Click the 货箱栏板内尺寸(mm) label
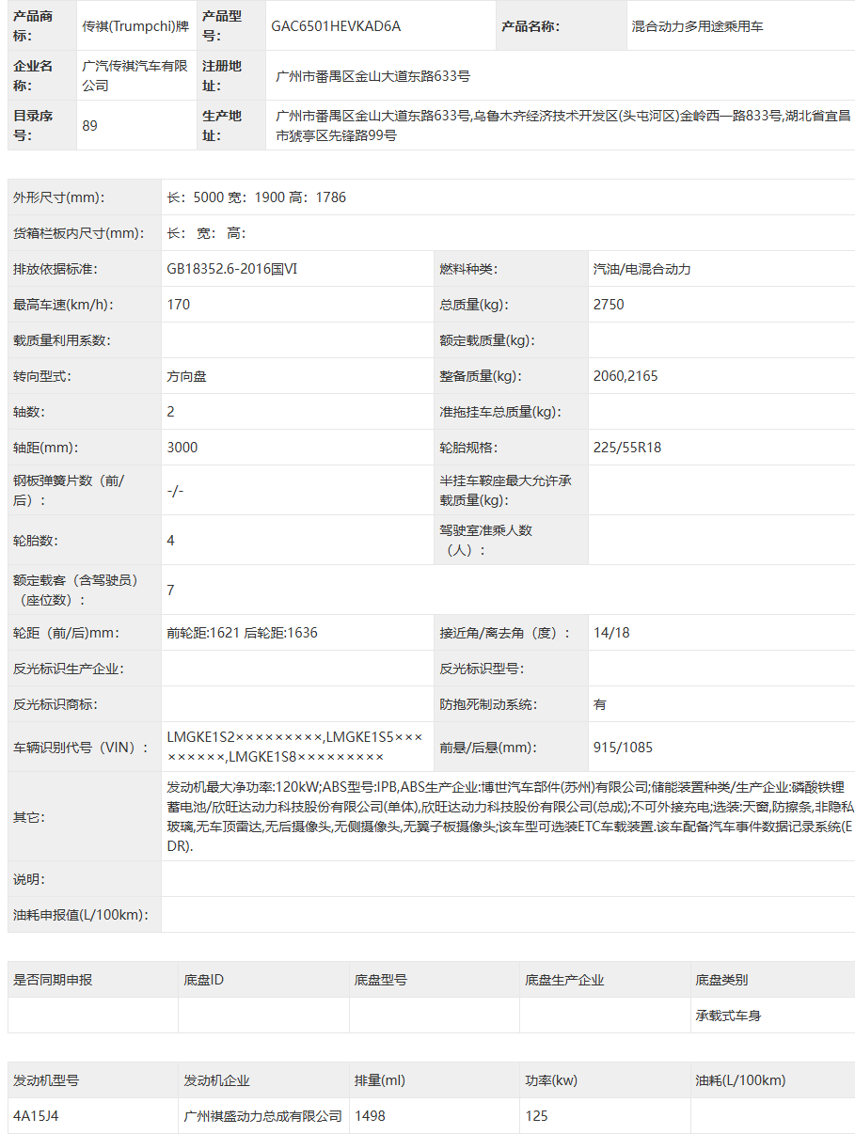855x1134 pixels. [x=79, y=233]
